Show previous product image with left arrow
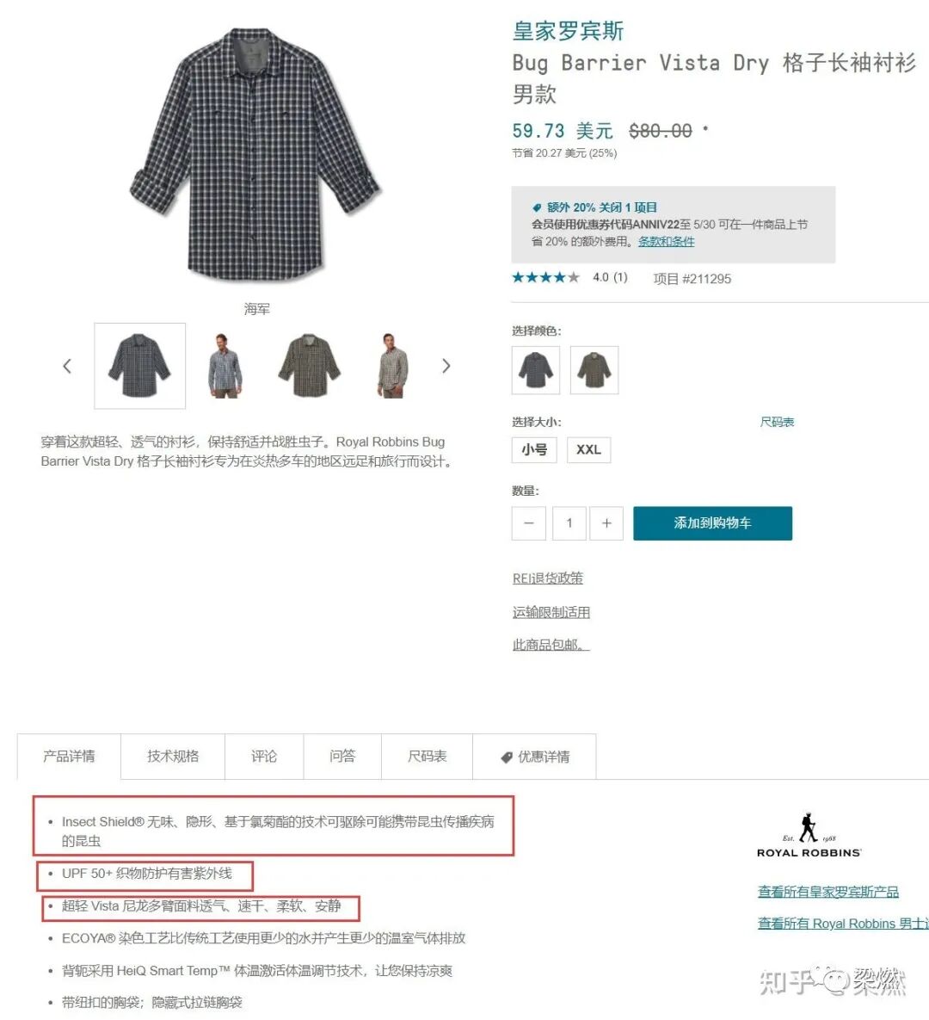This screenshot has height=1020, width=929. tap(67, 366)
